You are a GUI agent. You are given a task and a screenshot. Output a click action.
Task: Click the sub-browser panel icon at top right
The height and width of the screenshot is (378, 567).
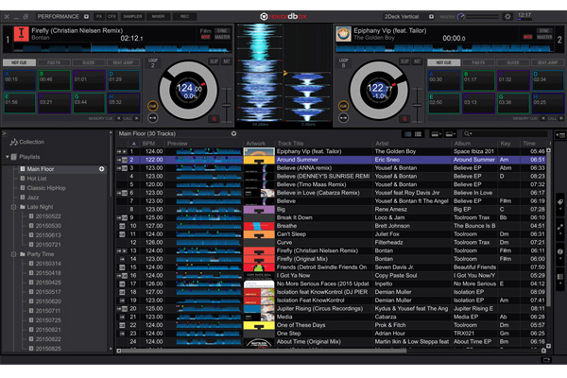[x=560, y=135]
